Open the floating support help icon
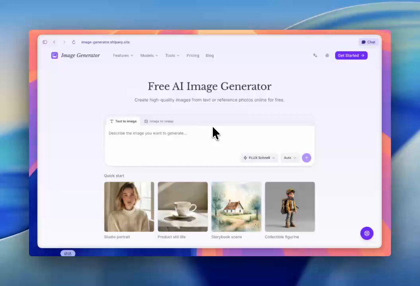420x286 pixels. 367,233
